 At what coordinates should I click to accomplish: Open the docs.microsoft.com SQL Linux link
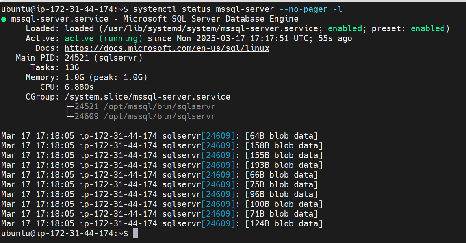[167, 48]
